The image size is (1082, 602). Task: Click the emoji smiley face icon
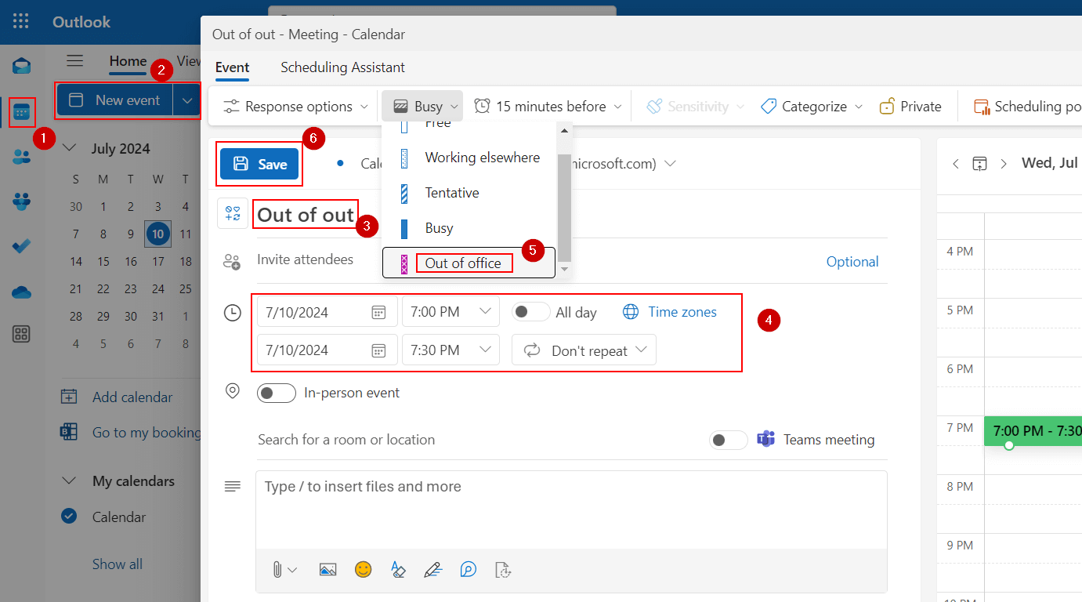click(x=363, y=570)
